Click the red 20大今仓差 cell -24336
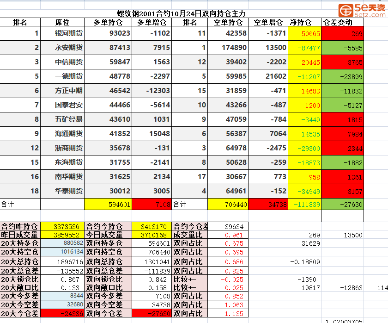Screen dimensions: 388x323 pos(62,313)
